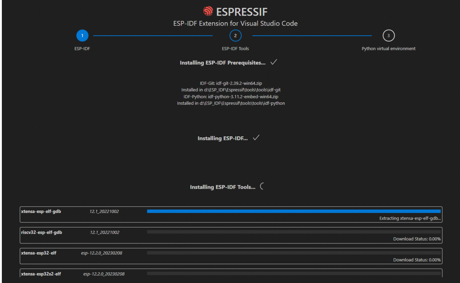The width and height of the screenshot is (460, 283).
Task: Click checkmark beside Installing ESP-IDF...
Action: 256,138
